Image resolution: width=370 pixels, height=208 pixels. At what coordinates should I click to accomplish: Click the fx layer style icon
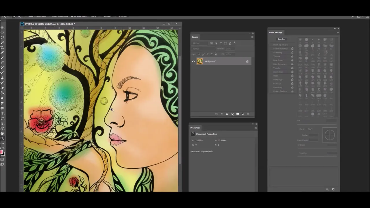[222, 114]
